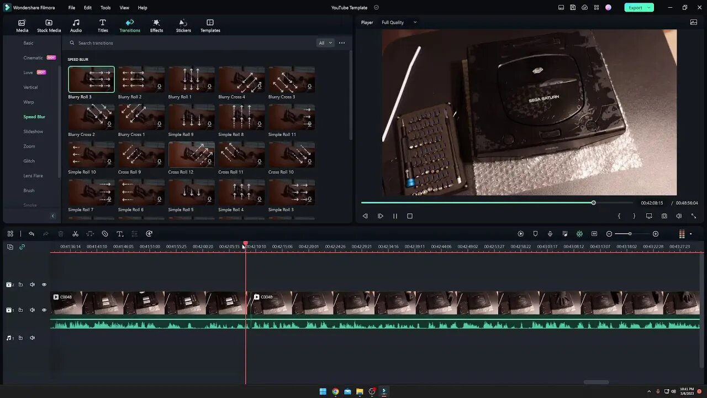This screenshot has height=398, width=707.
Task: Click the undo arrow in timeline toolbar
Action: pyautogui.click(x=31, y=234)
